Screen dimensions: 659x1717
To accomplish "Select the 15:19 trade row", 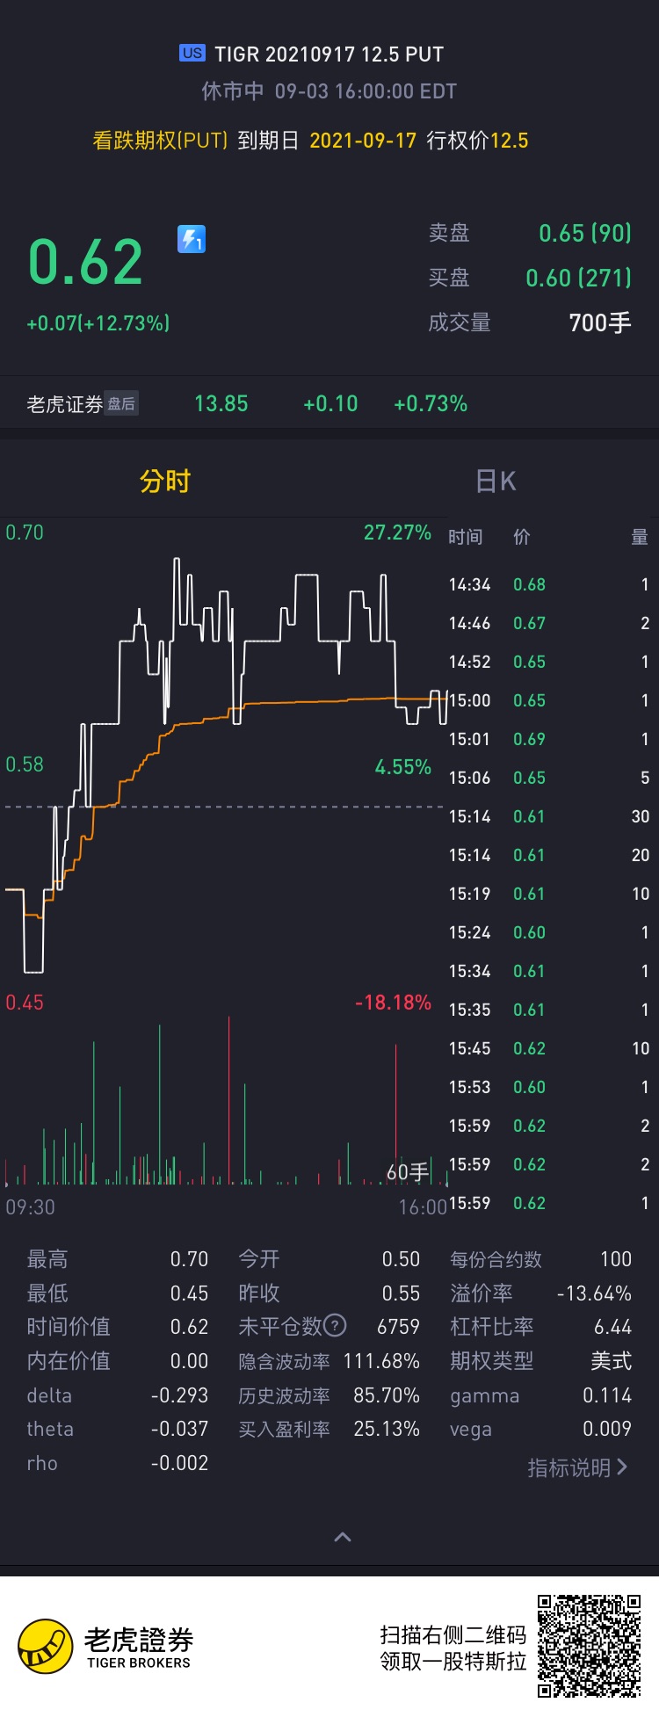I will [x=549, y=894].
